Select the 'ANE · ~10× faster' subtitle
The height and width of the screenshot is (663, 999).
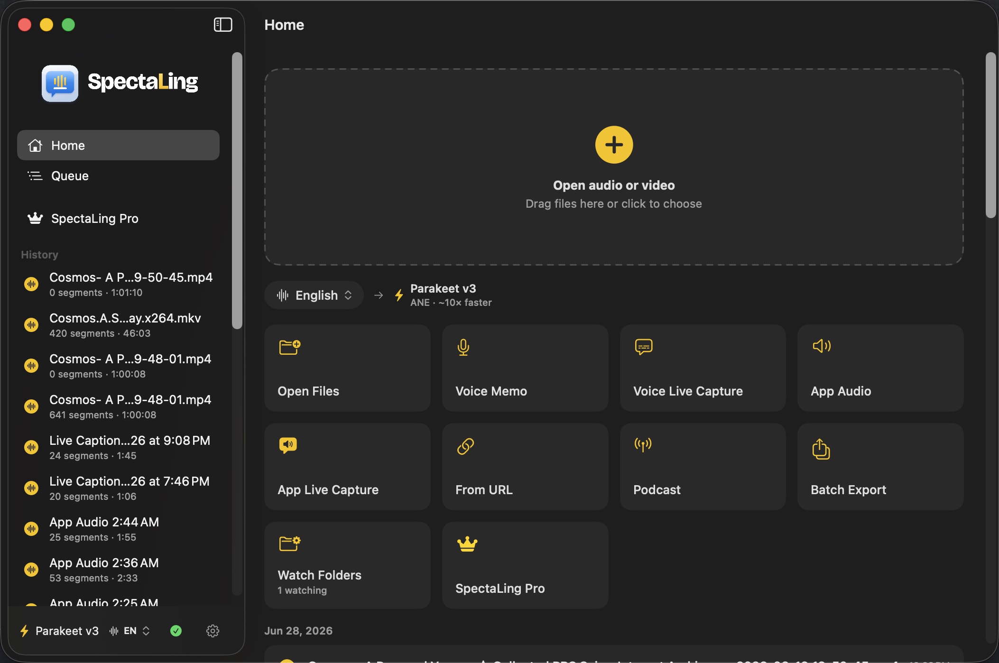pos(451,303)
